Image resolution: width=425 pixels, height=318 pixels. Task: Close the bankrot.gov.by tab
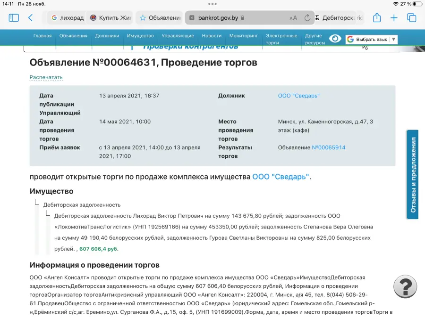192,18
